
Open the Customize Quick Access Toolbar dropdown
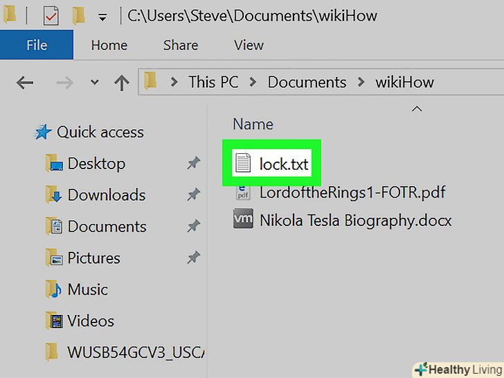102,17
